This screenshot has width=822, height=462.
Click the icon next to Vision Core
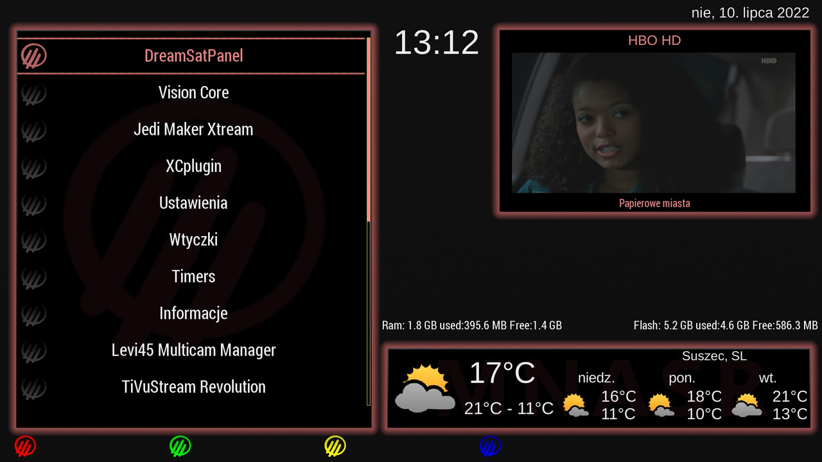(x=33, y=93)
